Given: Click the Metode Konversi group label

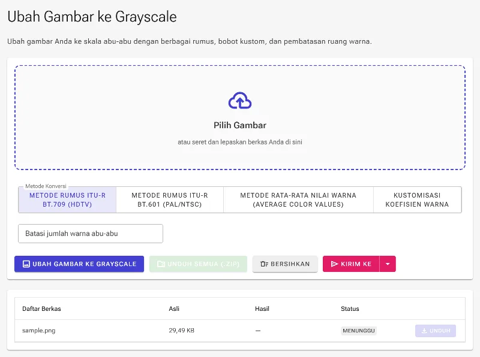Looking at the screenshot, I should click(x=46, y=186).
